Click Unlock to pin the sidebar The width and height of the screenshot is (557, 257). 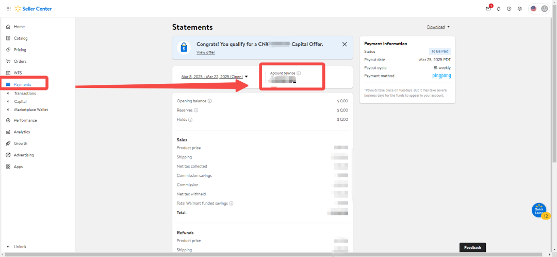click(20, 247)
